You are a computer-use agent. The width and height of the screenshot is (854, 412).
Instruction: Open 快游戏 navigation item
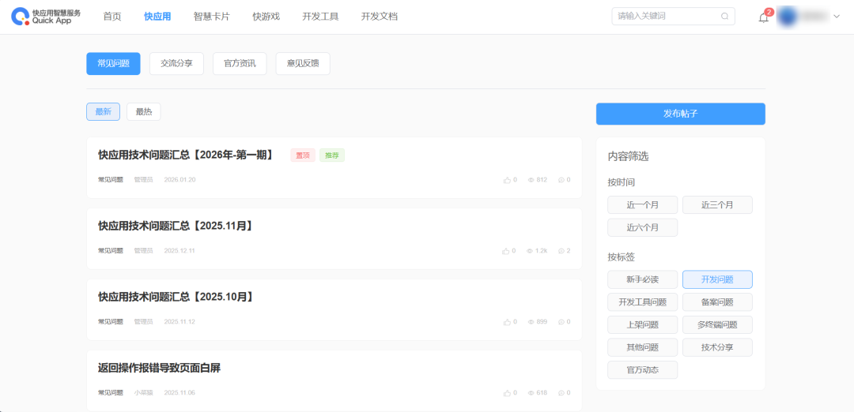266,17
